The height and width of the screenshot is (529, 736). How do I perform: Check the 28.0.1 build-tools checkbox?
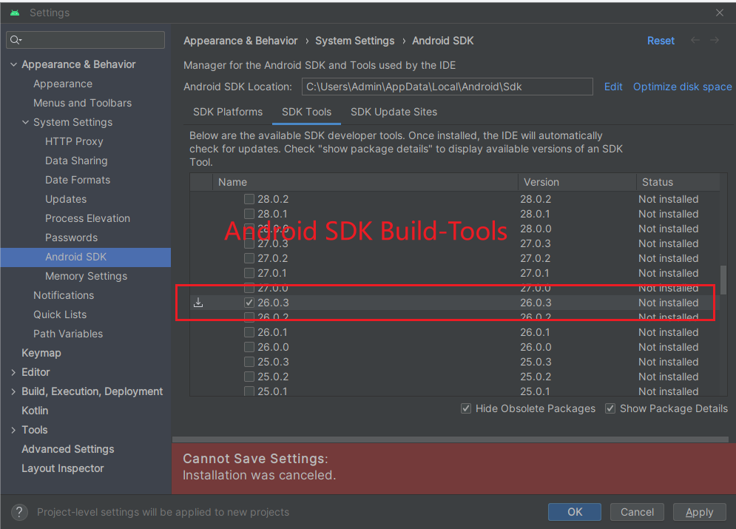(x=249, y=214)
